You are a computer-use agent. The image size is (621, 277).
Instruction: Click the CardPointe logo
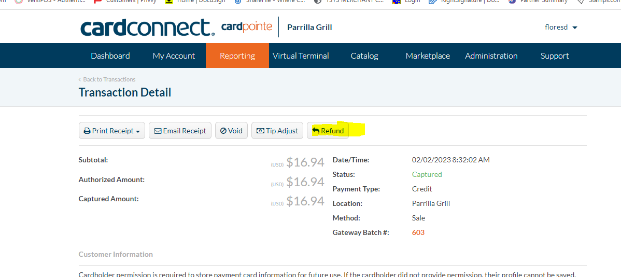click(x=247, y=27)
